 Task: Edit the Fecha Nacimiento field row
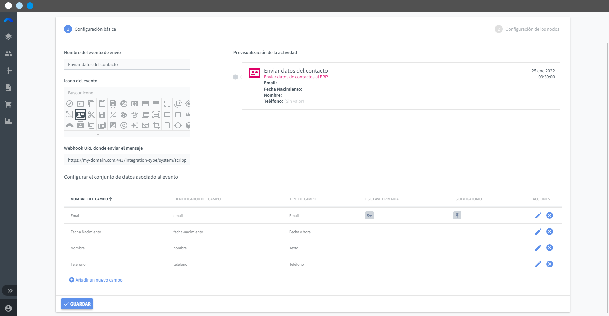(x=538, y=232)
